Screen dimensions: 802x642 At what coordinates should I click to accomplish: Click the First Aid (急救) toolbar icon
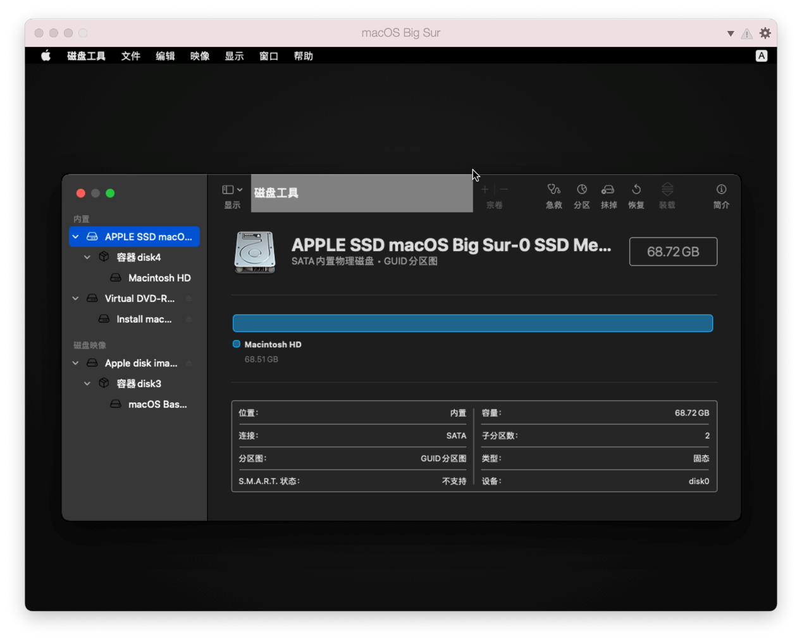coord(554,189)
